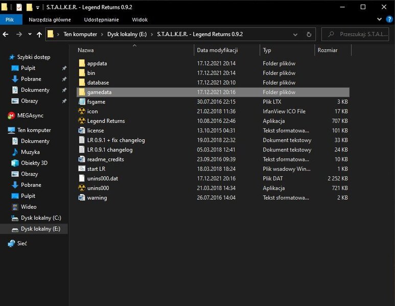Viewport: 395px width, 306px height.
Task: Go up one folder level
Action: click(39, 34)
